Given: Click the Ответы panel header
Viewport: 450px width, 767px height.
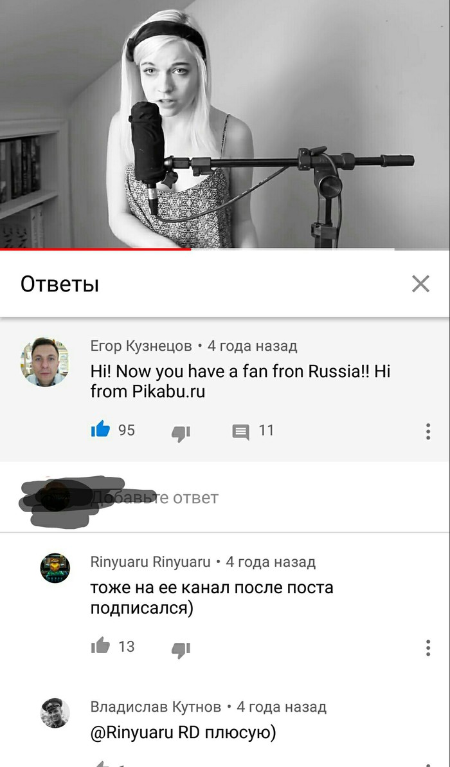Looking at the screenshot, I should coord(60,284).
